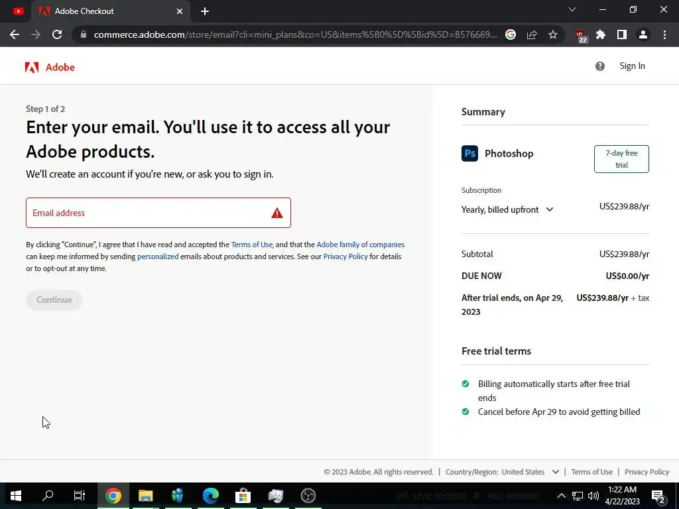679x509 pixels.
Task: Open the Windows Start menu
Action: pyautogui.click(x=16, y=496)
